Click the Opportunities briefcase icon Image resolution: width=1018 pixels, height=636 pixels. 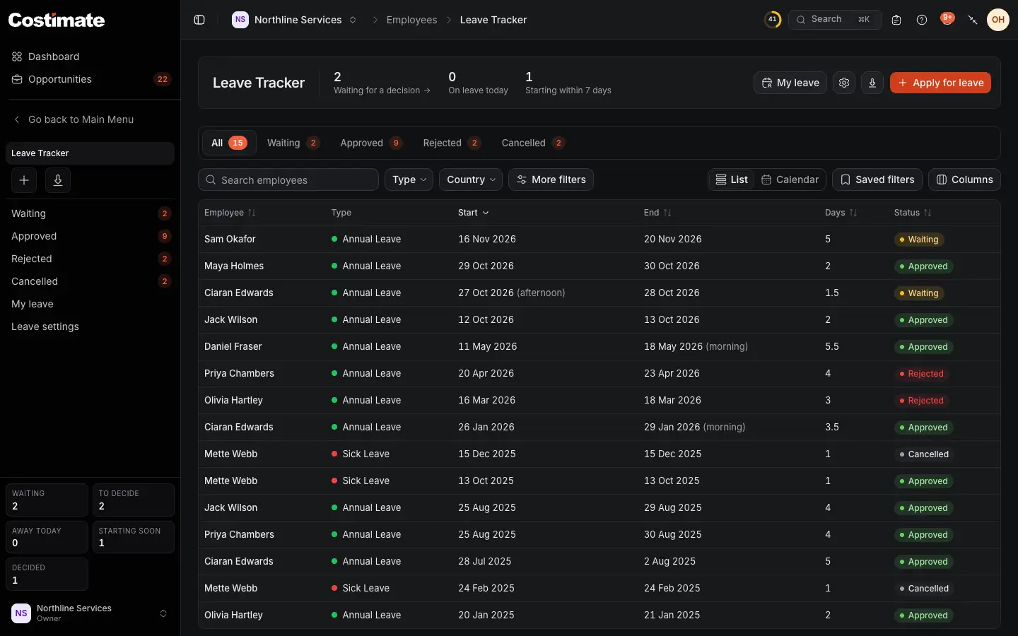tap(17, 79)
